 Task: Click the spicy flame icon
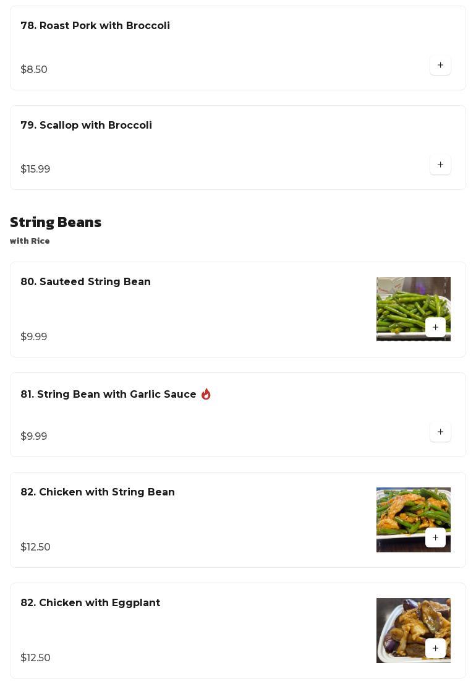tap(206, 394)
